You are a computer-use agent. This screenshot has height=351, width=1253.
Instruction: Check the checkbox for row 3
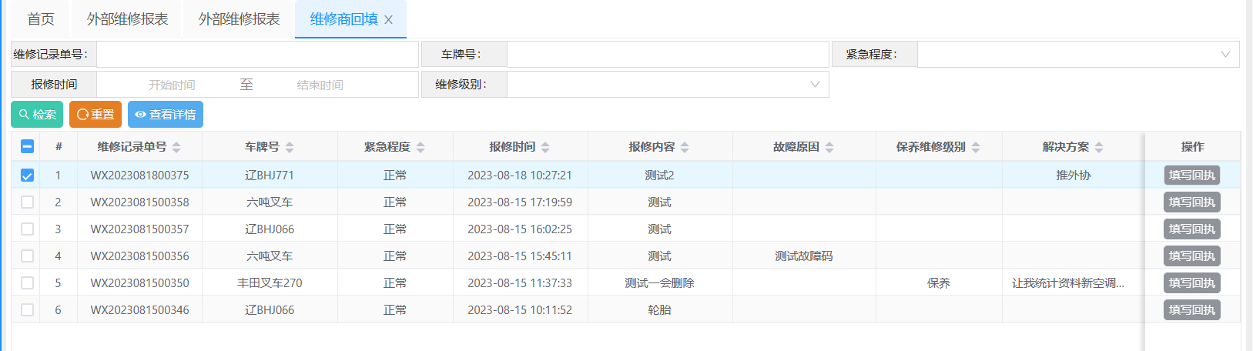click(27, 229)
